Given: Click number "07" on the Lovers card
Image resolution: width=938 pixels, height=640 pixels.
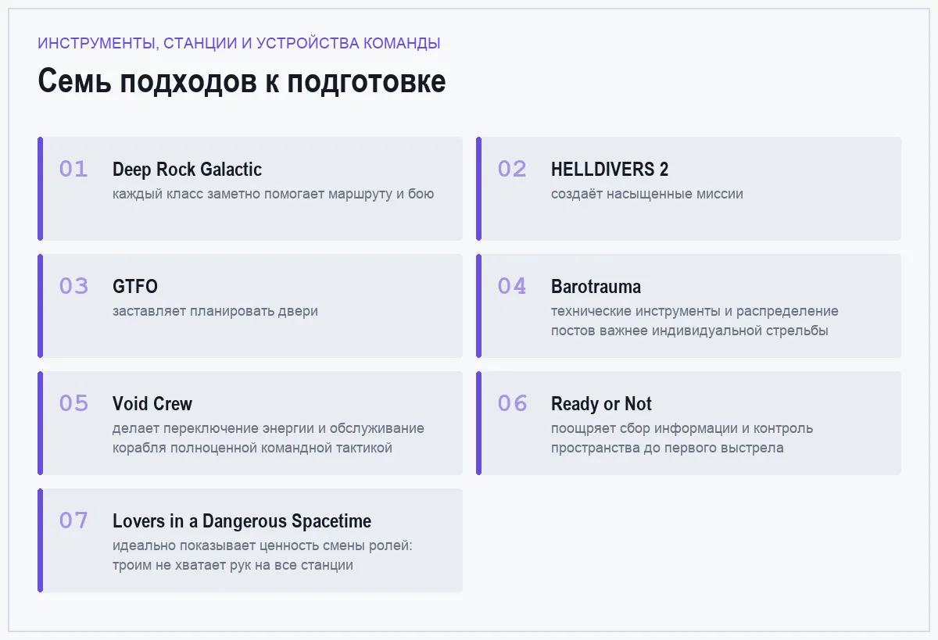Looking at the screenshot, I should pyautogui.click(x=73, y=520).
